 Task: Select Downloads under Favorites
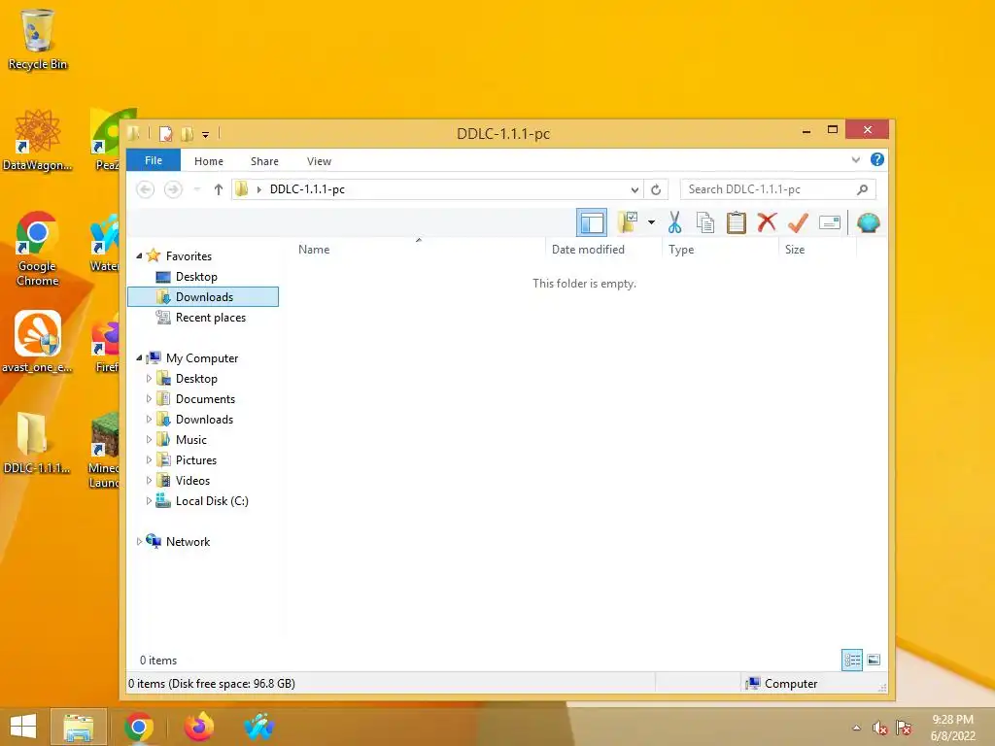click(203, 297)
